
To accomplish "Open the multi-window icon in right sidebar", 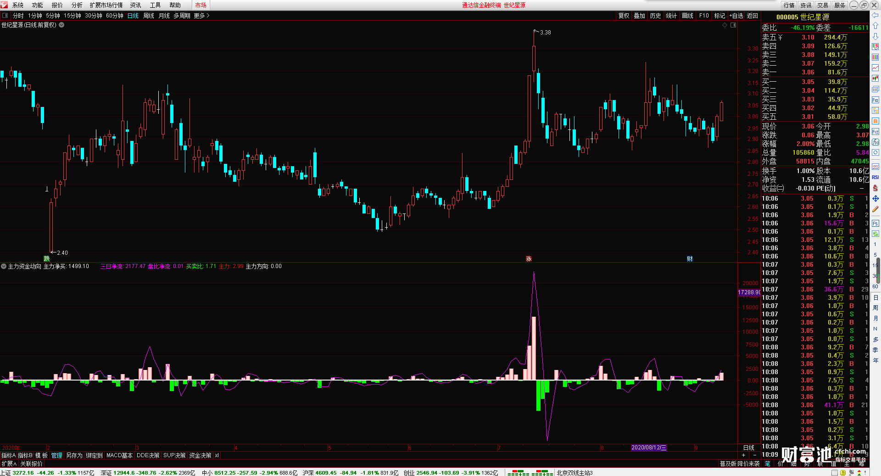I will pyautogui.click(x=875, y=89).
